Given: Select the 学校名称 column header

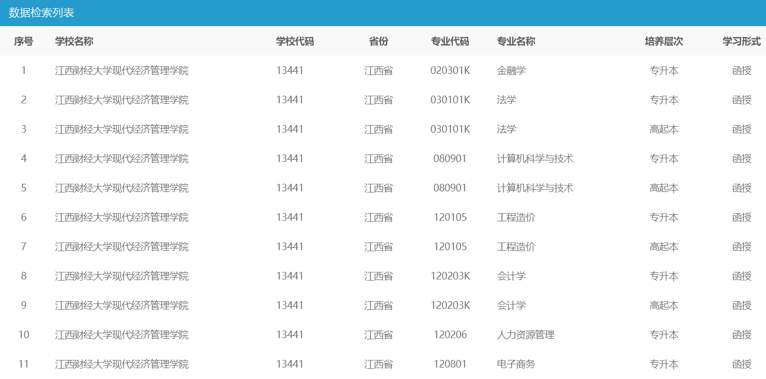Looking at the screenshot, I should [74, 41].
